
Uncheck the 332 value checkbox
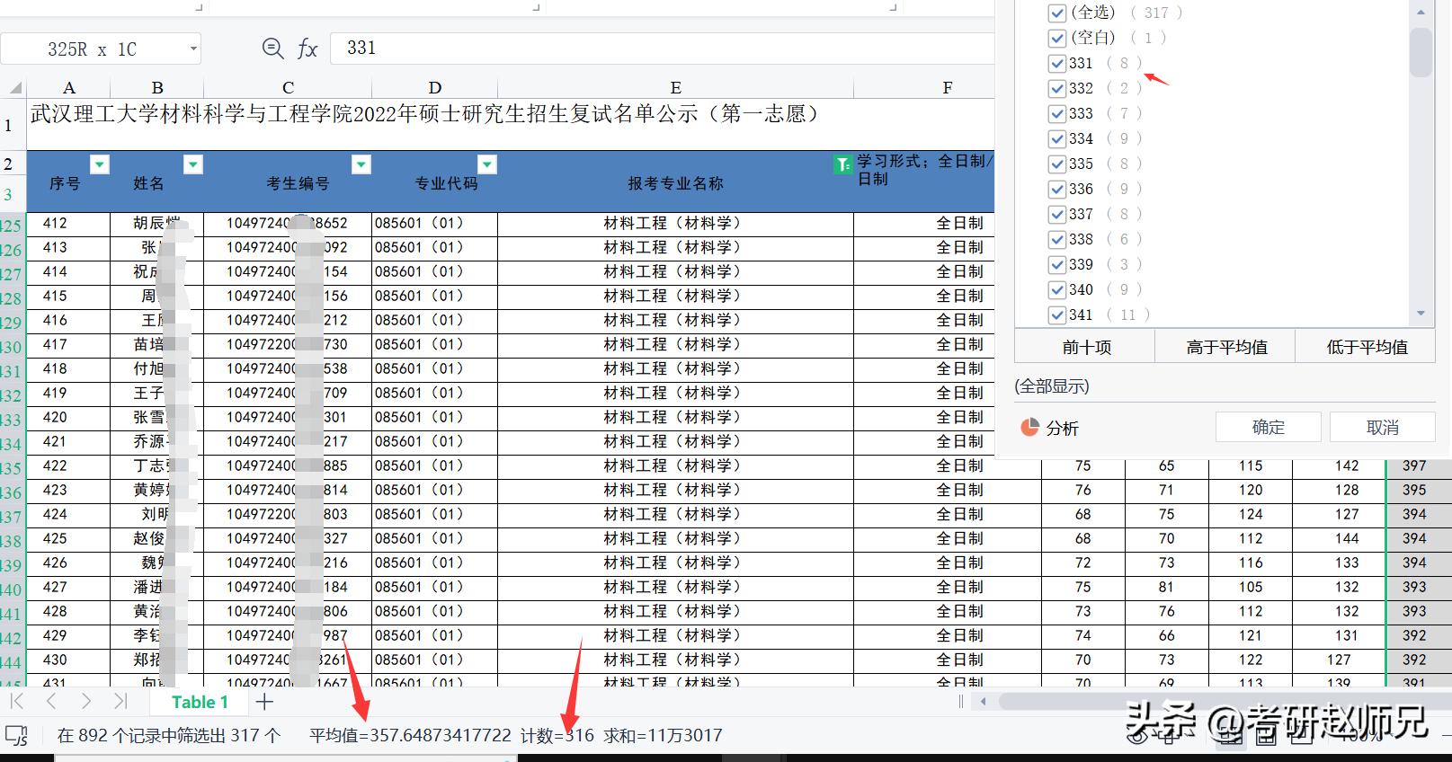1056,88
